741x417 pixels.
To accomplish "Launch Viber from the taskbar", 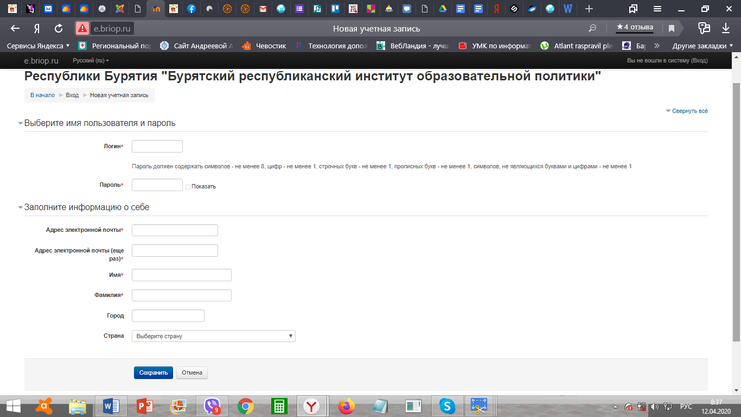I will (x=212, y=406).
